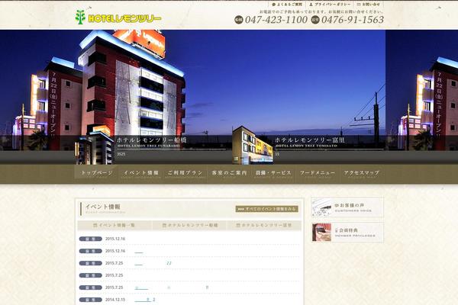Click the HOTEL レモンツリー logo

click(x=118, y=18)
